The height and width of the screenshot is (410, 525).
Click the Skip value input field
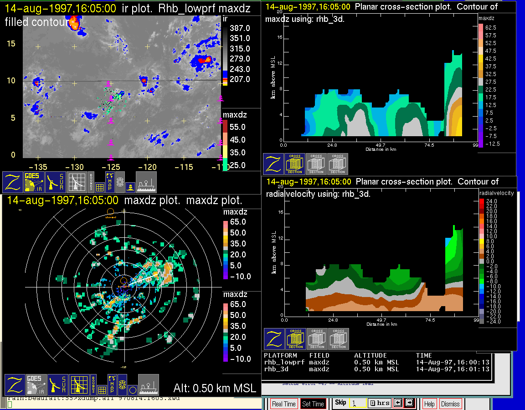pyautogui.click(x=357, y=403)
